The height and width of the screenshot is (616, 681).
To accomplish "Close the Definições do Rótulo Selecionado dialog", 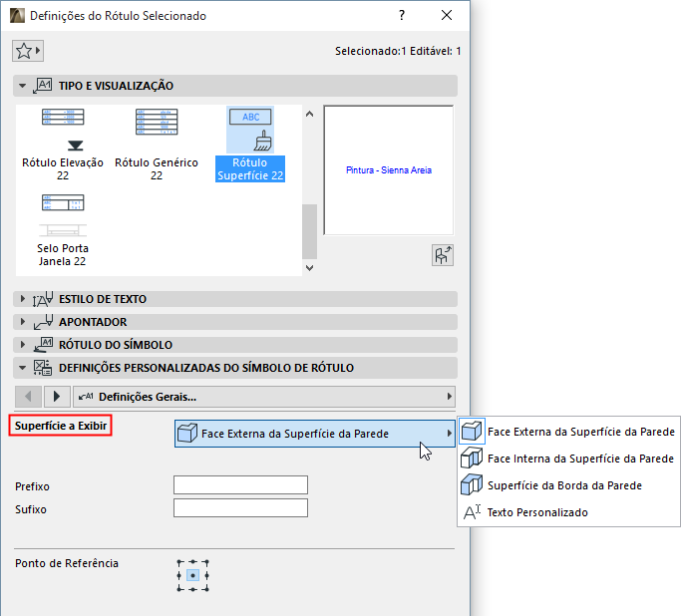I will [x=447, y=15].
